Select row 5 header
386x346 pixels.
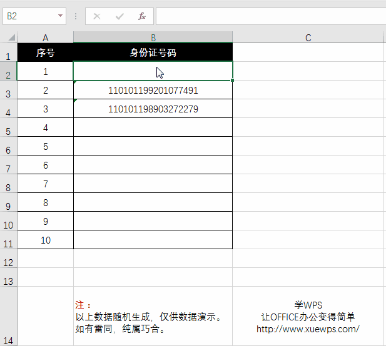8,132
